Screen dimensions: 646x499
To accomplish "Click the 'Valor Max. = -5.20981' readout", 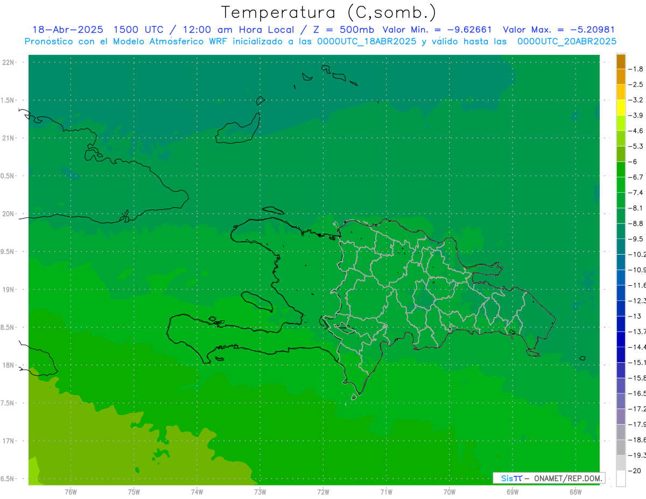I will (x=559, y=30).
